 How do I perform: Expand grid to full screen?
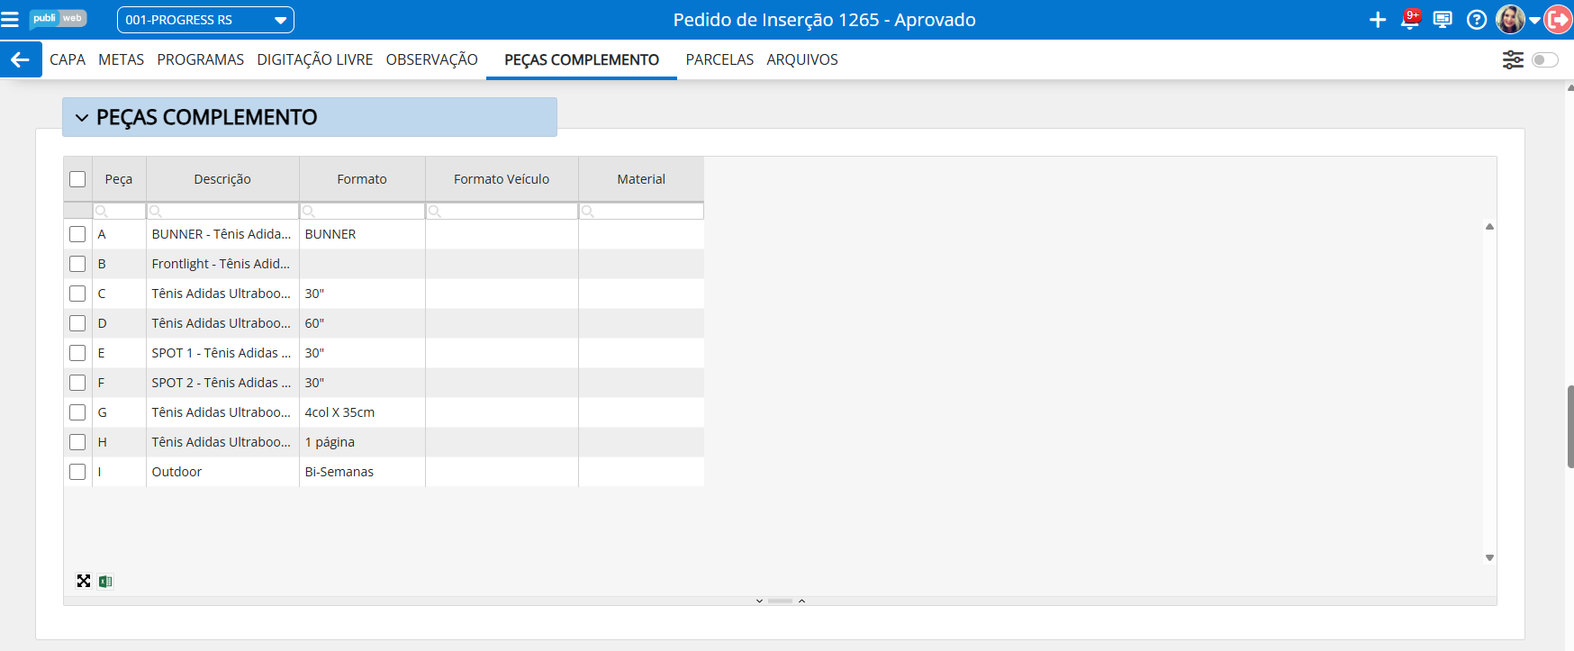coord(84,582)
